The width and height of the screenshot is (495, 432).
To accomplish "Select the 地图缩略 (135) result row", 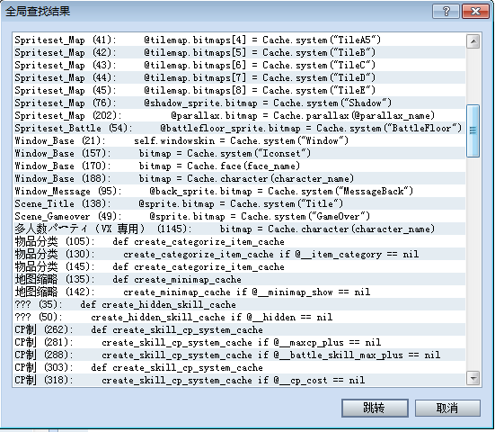I will (x=239, y=280).
